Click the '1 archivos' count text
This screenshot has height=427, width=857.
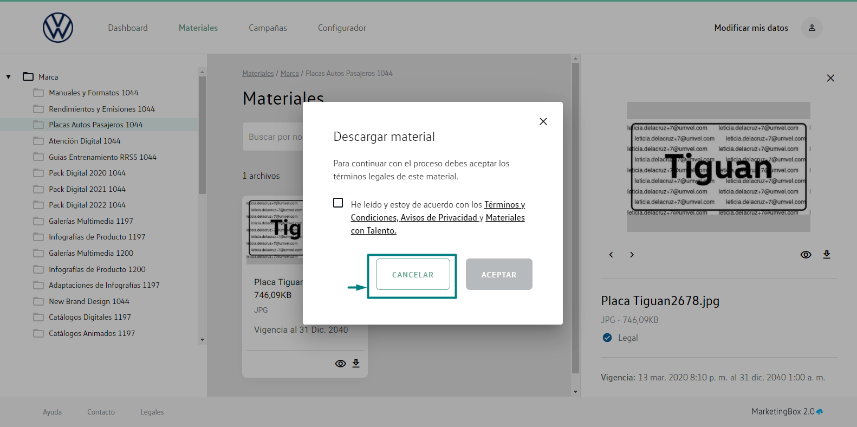pyautogui.click(x=261, y=176)
